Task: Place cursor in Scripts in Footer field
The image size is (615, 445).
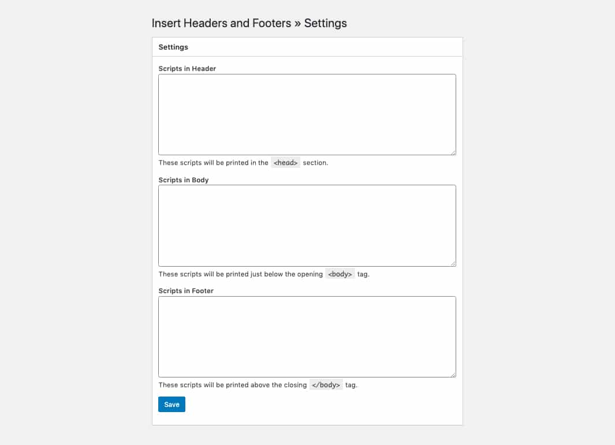Action: (307, 337)
